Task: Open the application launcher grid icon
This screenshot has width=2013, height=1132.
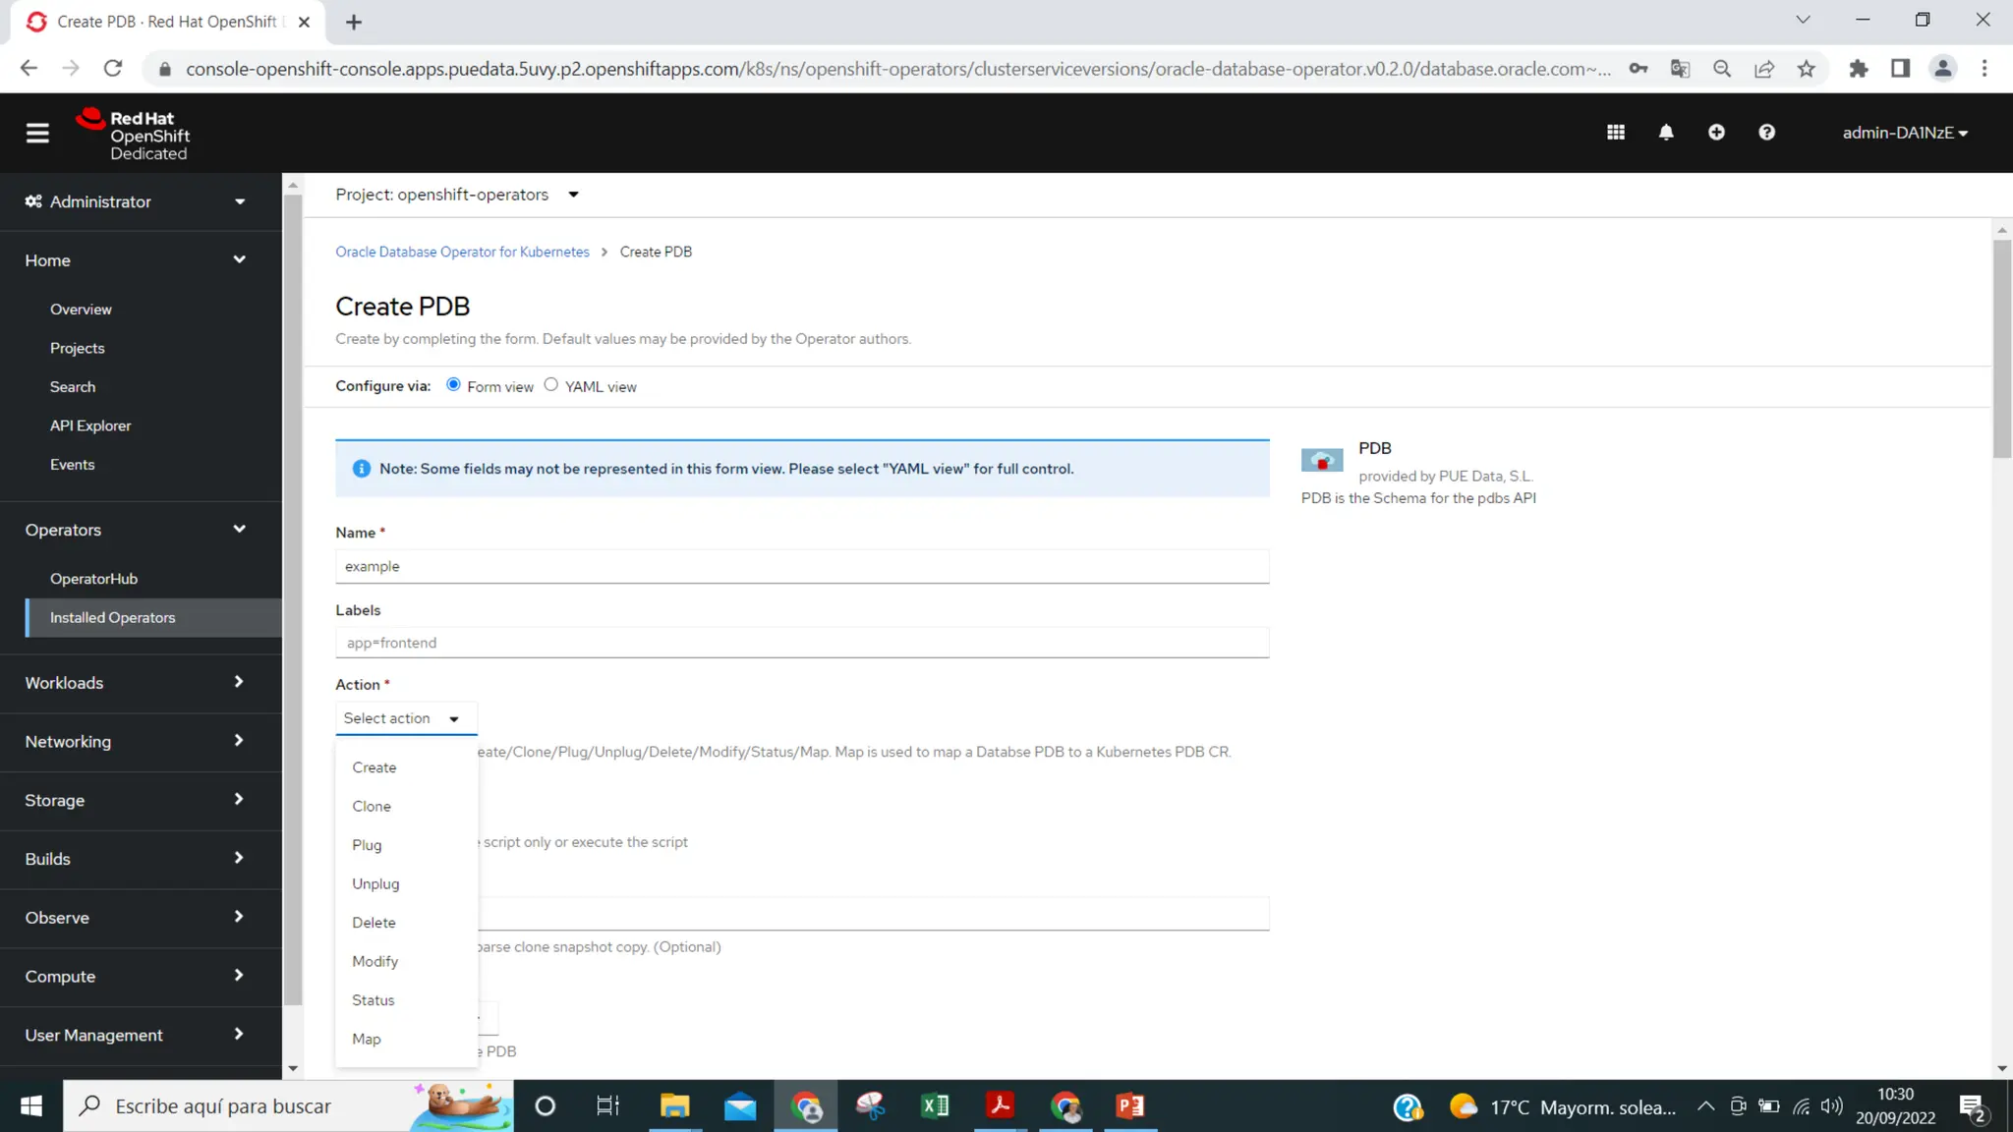Action: coord(1615,133)
